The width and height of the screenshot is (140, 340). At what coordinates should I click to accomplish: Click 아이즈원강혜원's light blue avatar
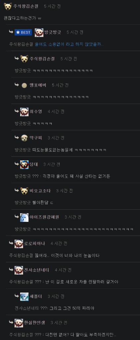point(24,217)
